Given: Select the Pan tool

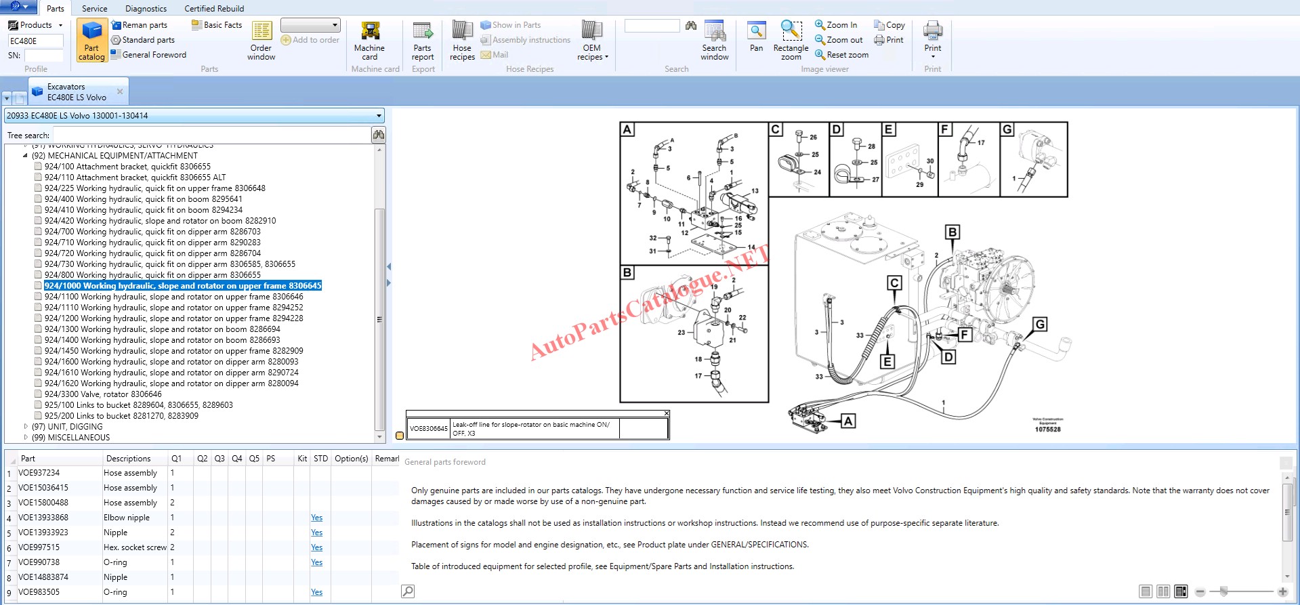Looking at the screenshot, I should (x=756, y=37).
